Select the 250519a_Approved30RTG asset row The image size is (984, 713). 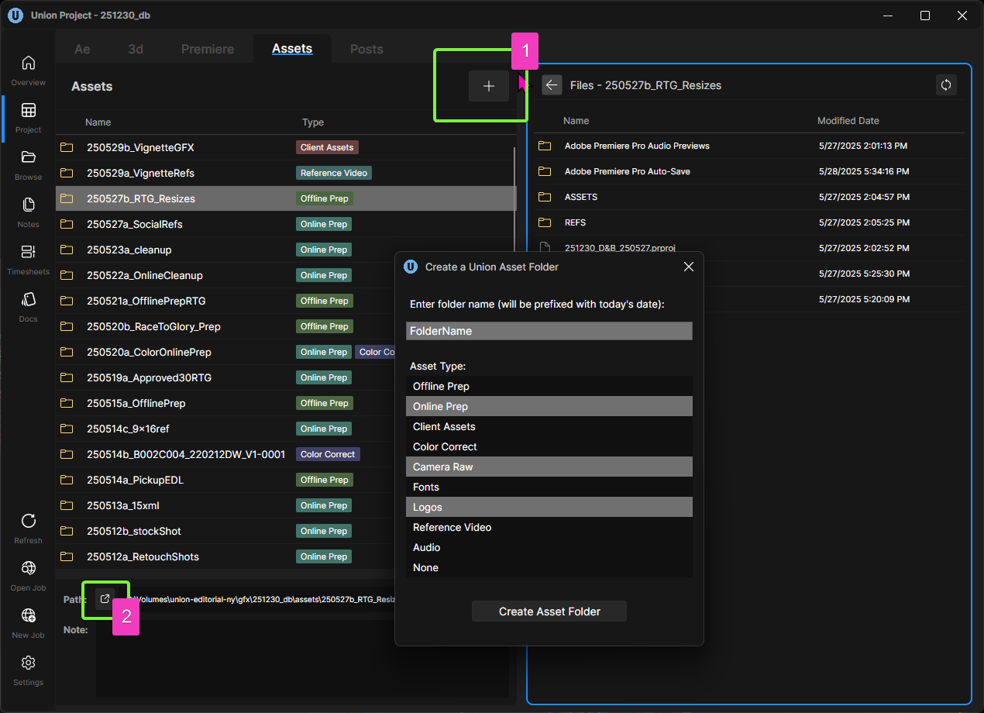(225, 377)
